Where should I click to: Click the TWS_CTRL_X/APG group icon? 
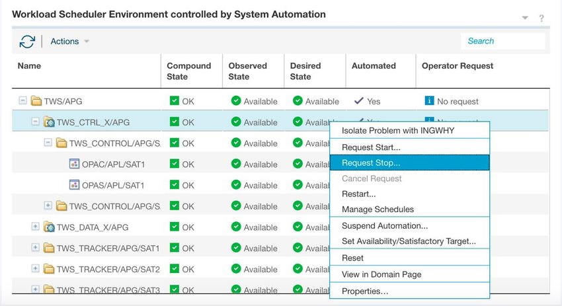coord(49,122)
